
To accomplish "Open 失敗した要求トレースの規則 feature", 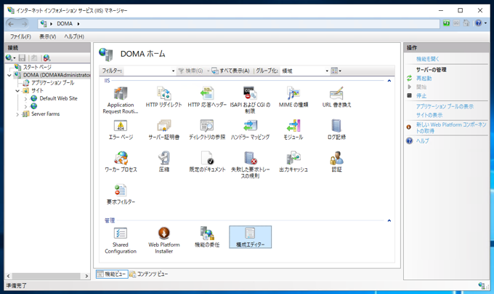I will [250, 164].
